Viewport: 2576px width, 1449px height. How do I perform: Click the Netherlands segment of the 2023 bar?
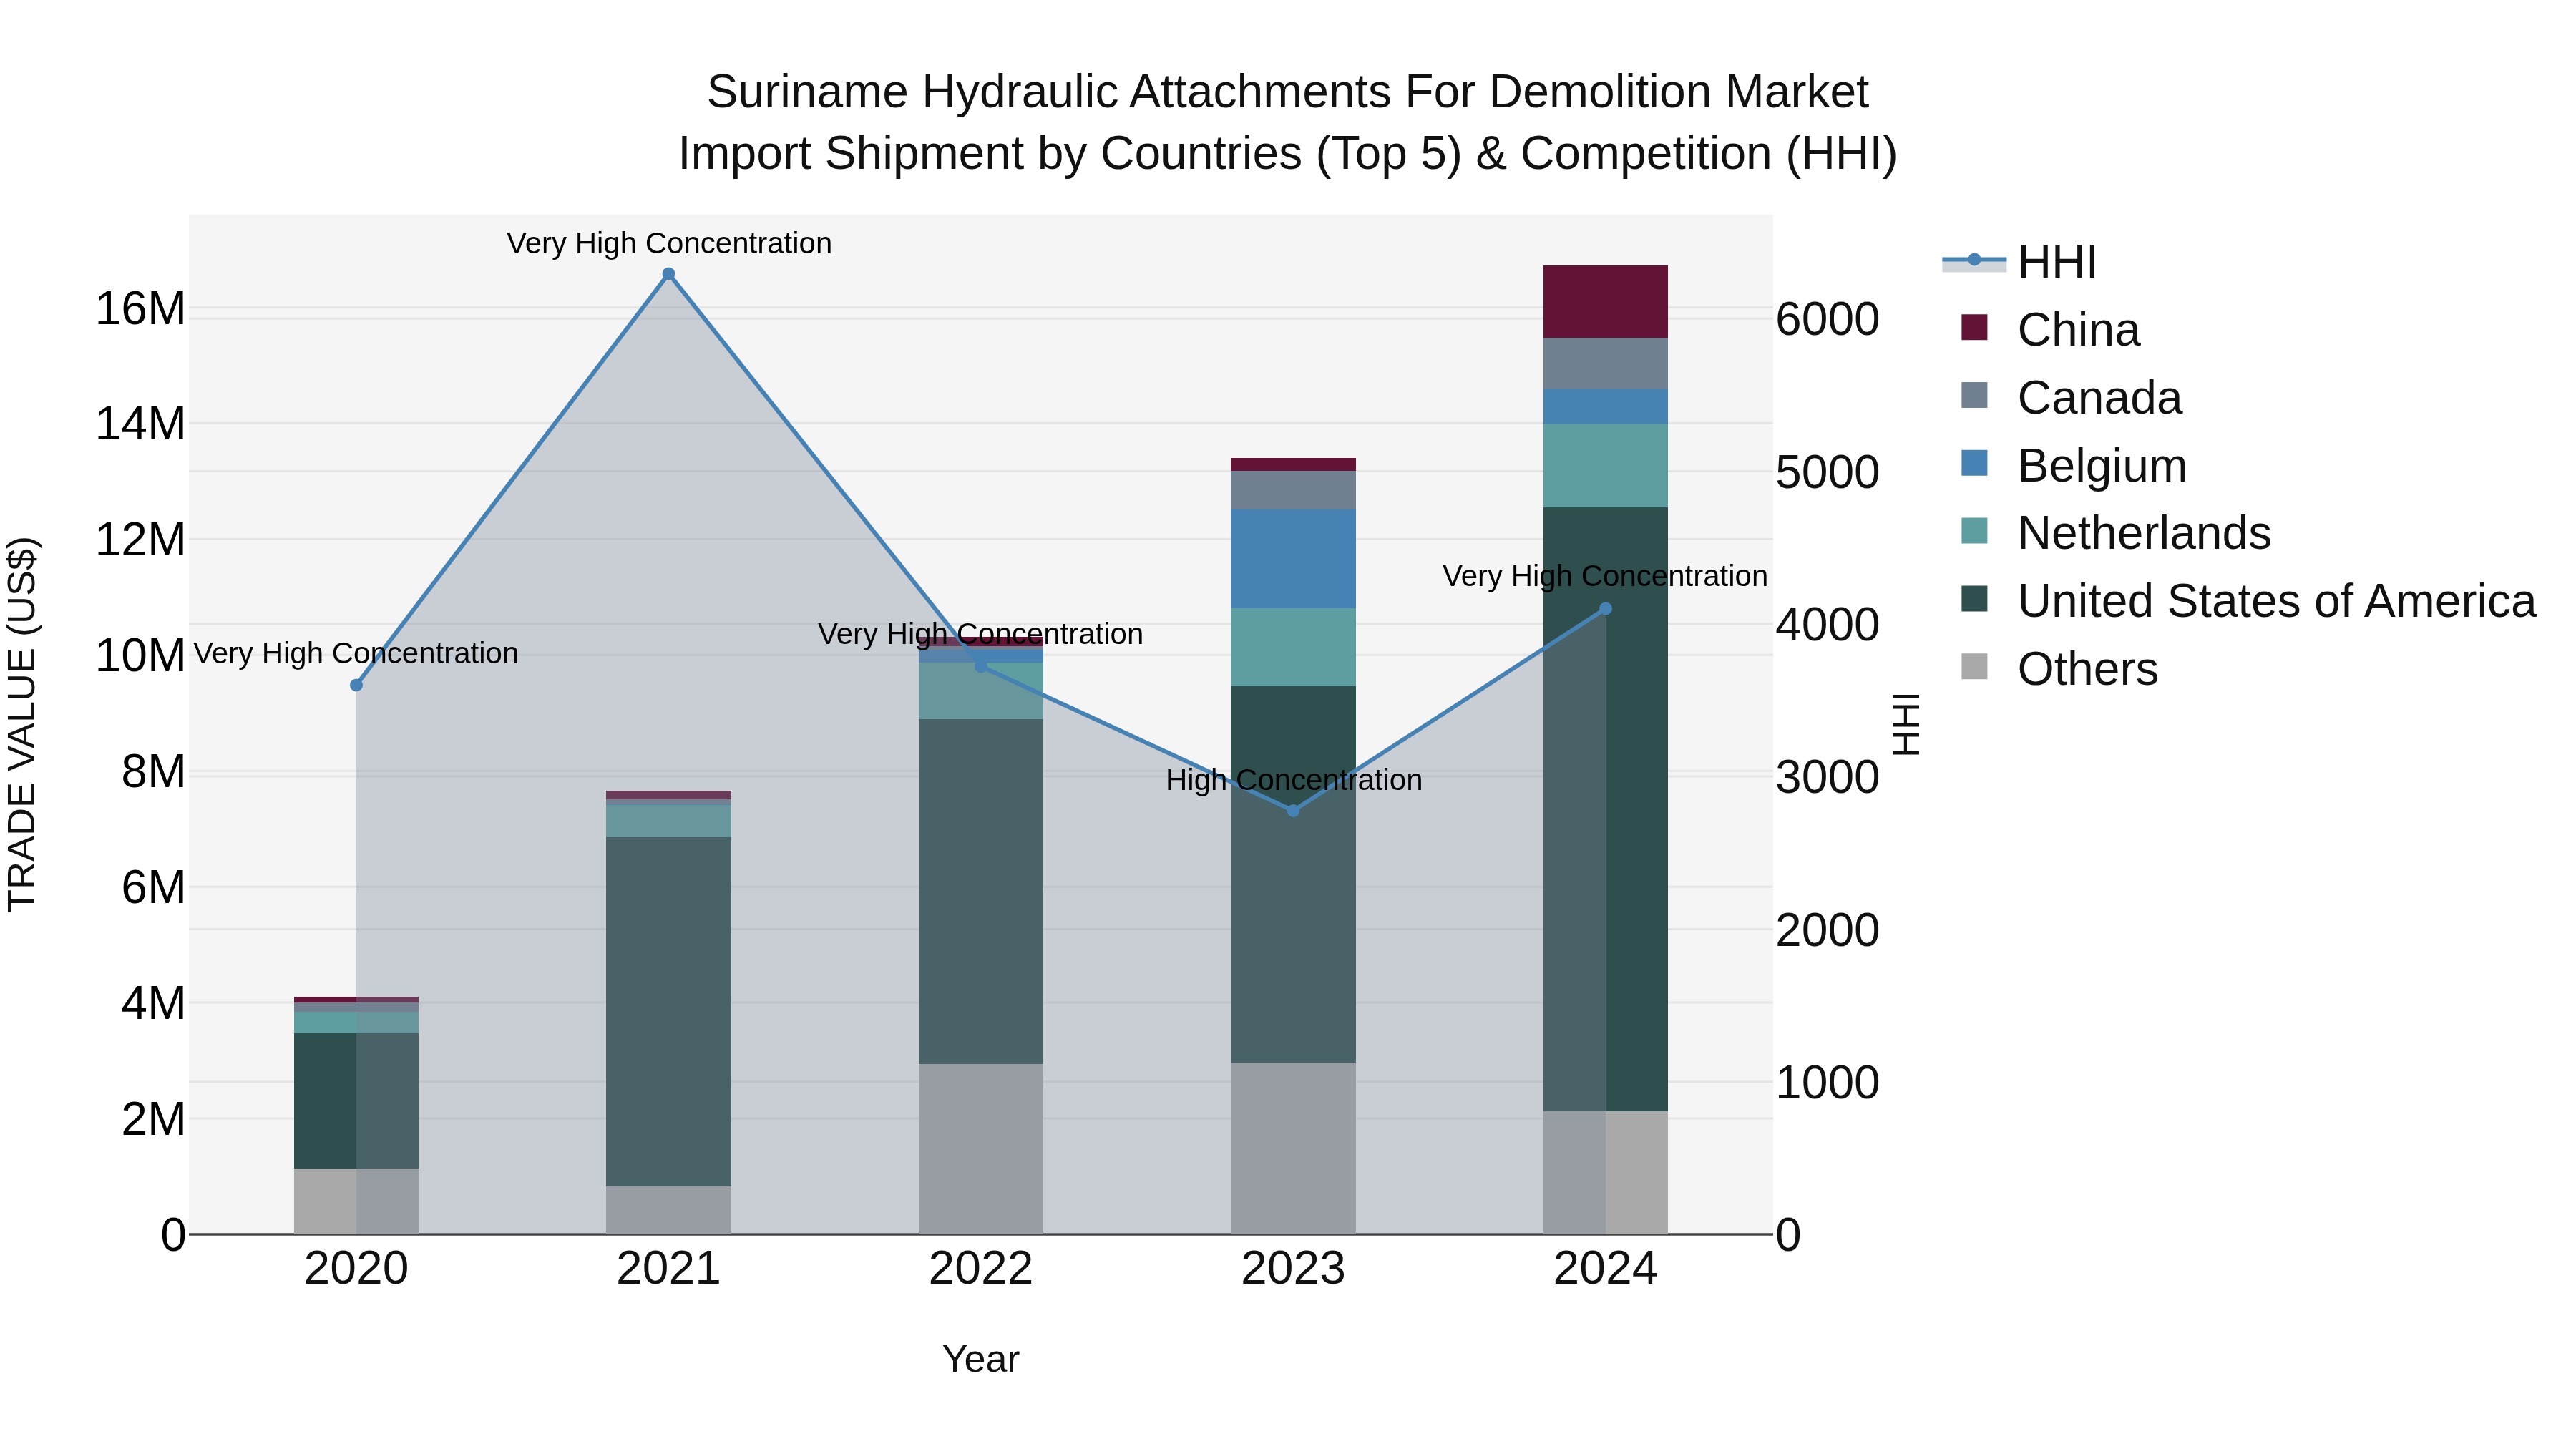[1293, 648]
